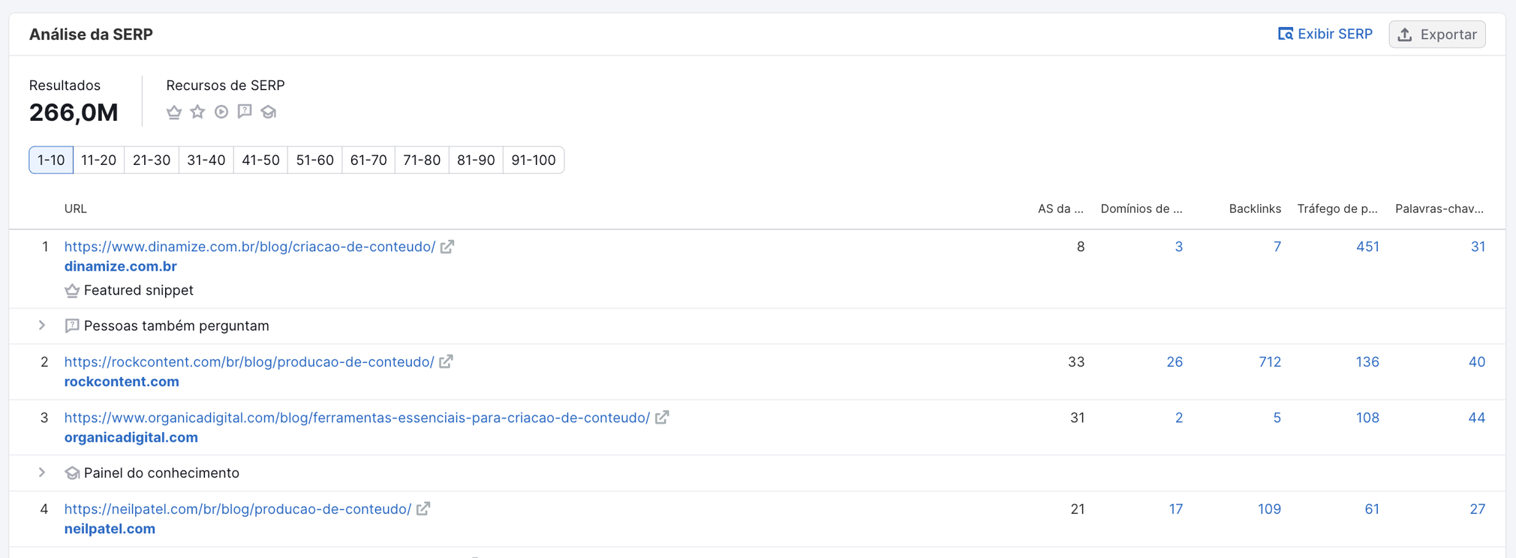Screen dimensions: 1516x558
Task: Click referring domains value 17 for neilpatel
Action: [x=1176, y=509]
